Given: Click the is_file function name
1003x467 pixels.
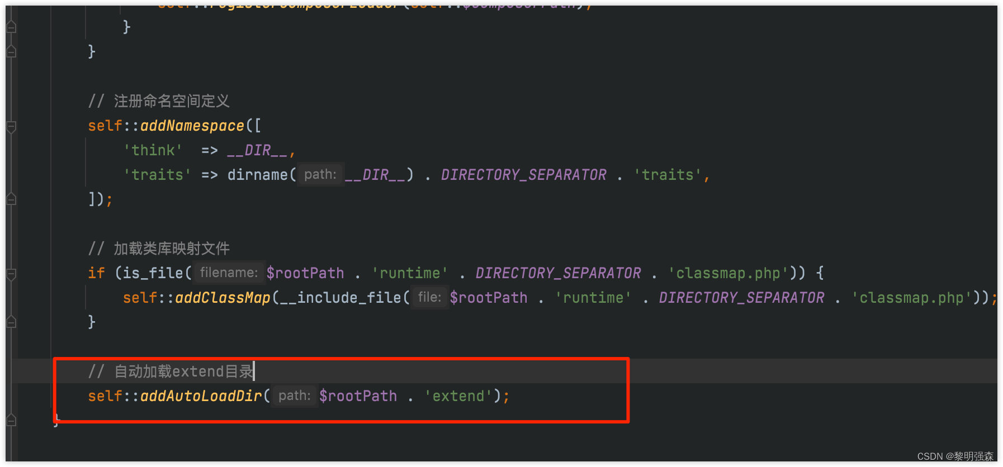Looking at the screenshot, I should click(153, 273).
